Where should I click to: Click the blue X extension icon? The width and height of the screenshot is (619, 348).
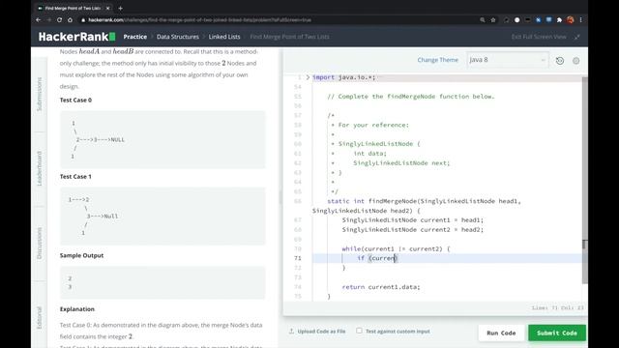(x=538, y=19)
